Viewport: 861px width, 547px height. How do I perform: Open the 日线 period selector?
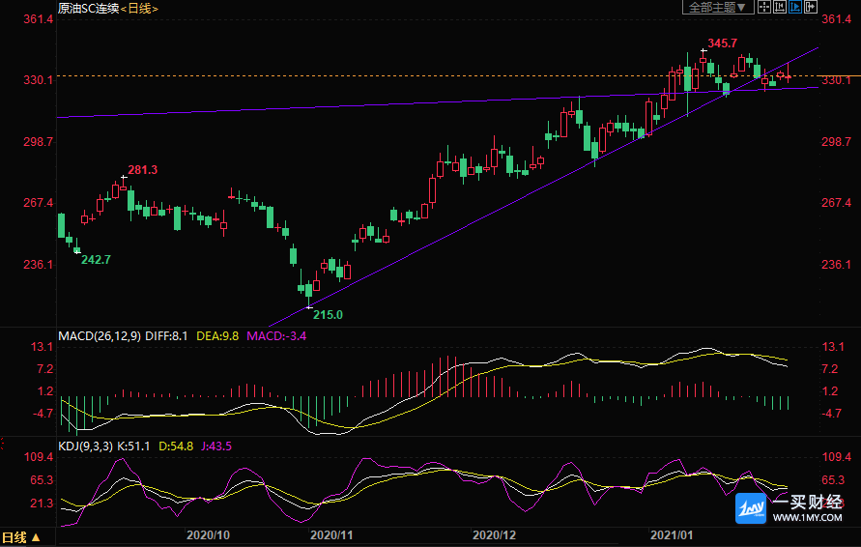click(21, 537)
